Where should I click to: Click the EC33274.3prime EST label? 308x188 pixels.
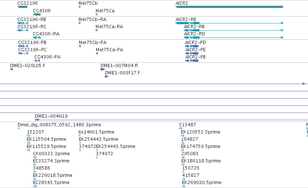(51, 161)
